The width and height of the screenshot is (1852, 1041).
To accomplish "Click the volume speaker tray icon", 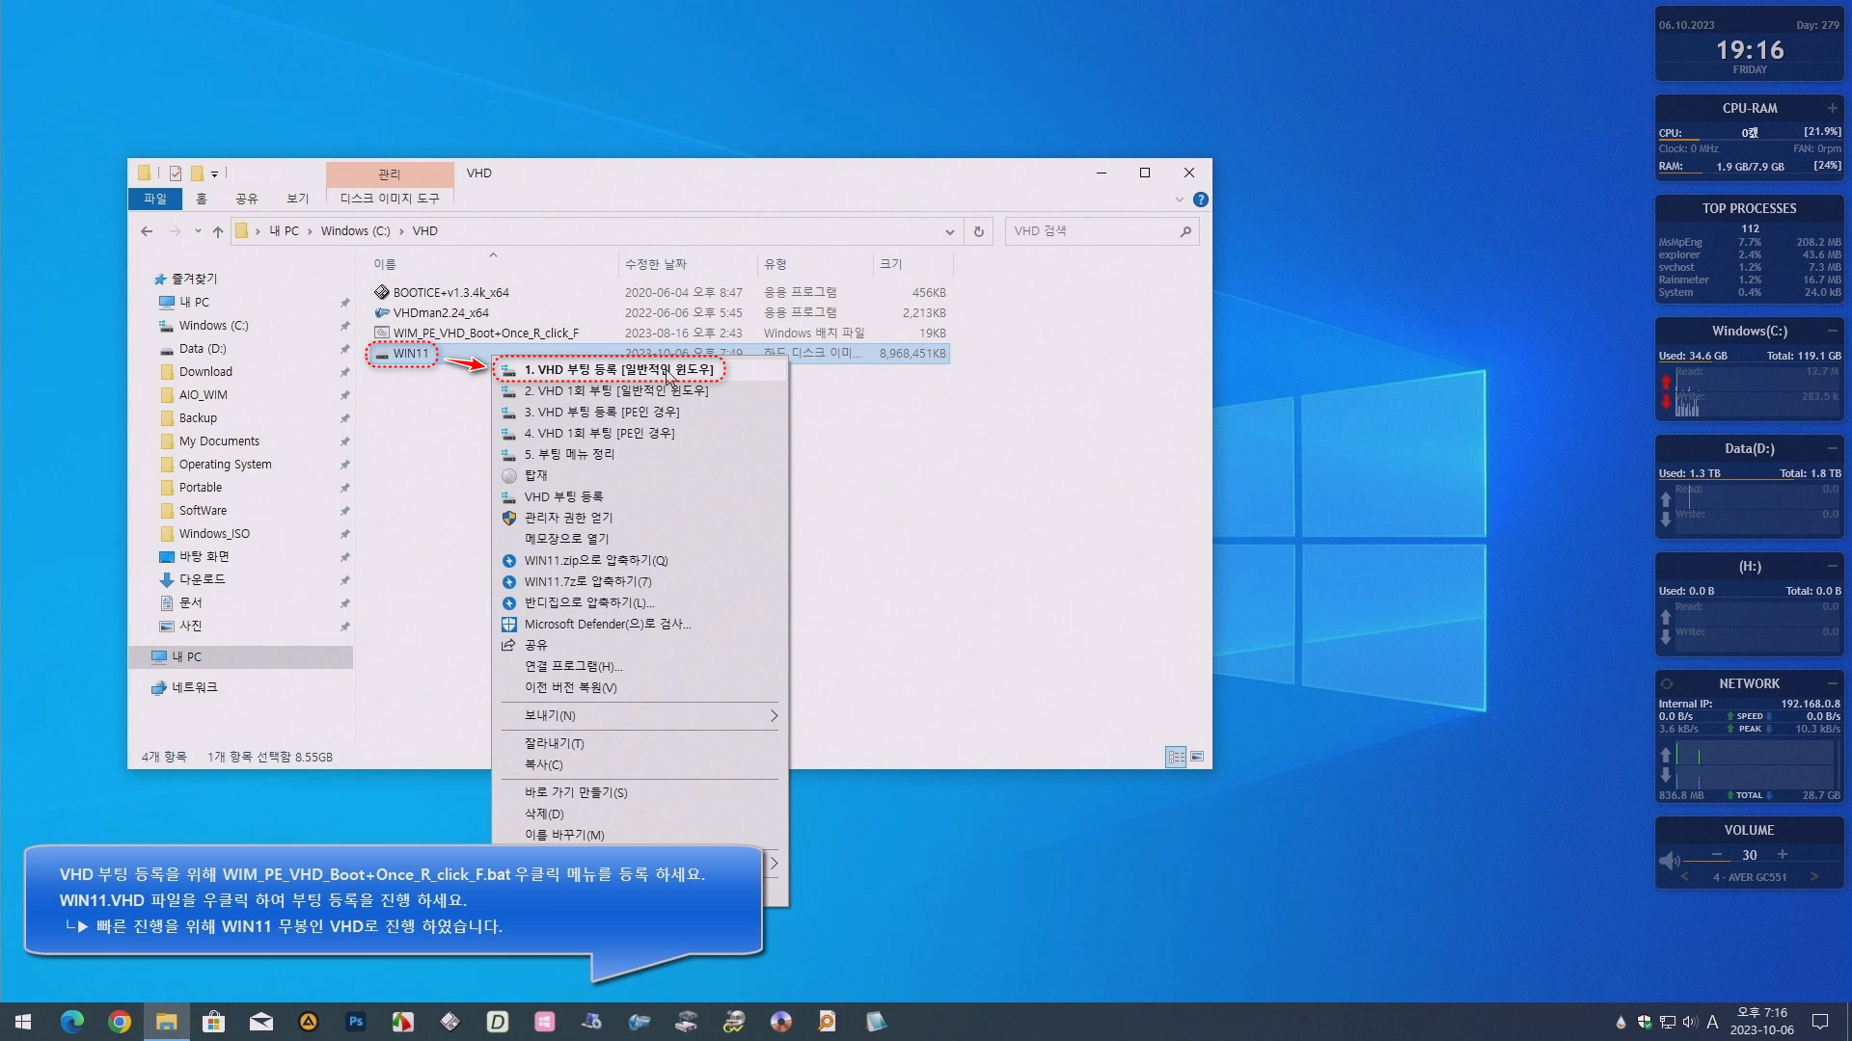I will point(1689,1023).
